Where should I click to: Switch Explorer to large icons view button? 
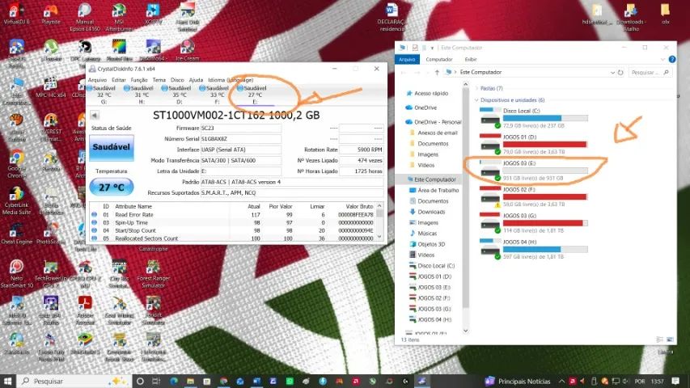pyautogui.click(x=671, y=339)
